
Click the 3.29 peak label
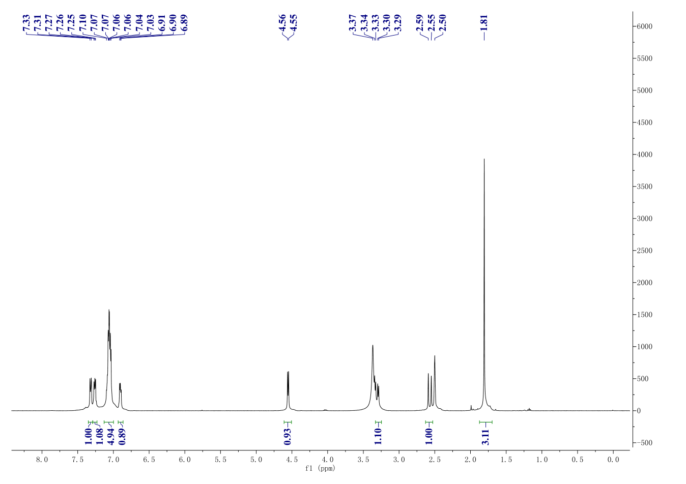click(397, 23)
